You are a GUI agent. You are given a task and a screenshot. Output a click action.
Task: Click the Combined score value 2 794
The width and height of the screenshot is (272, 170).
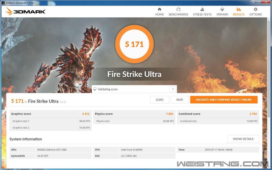click(253, 114)
